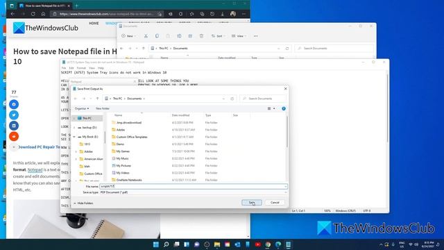The image size is (444, 250).
Task: Open File Explorer from the taskbar
Action: [x=217, y=244]
